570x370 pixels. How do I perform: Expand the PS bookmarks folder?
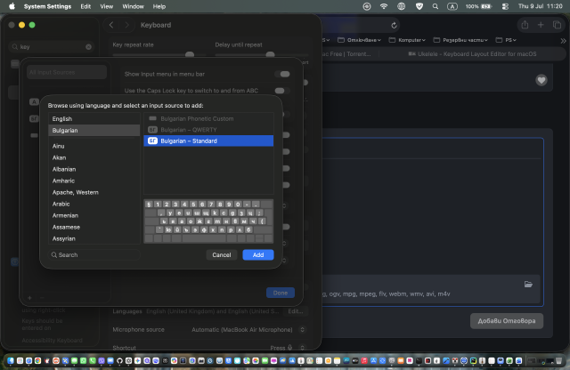tap(506, 40)
